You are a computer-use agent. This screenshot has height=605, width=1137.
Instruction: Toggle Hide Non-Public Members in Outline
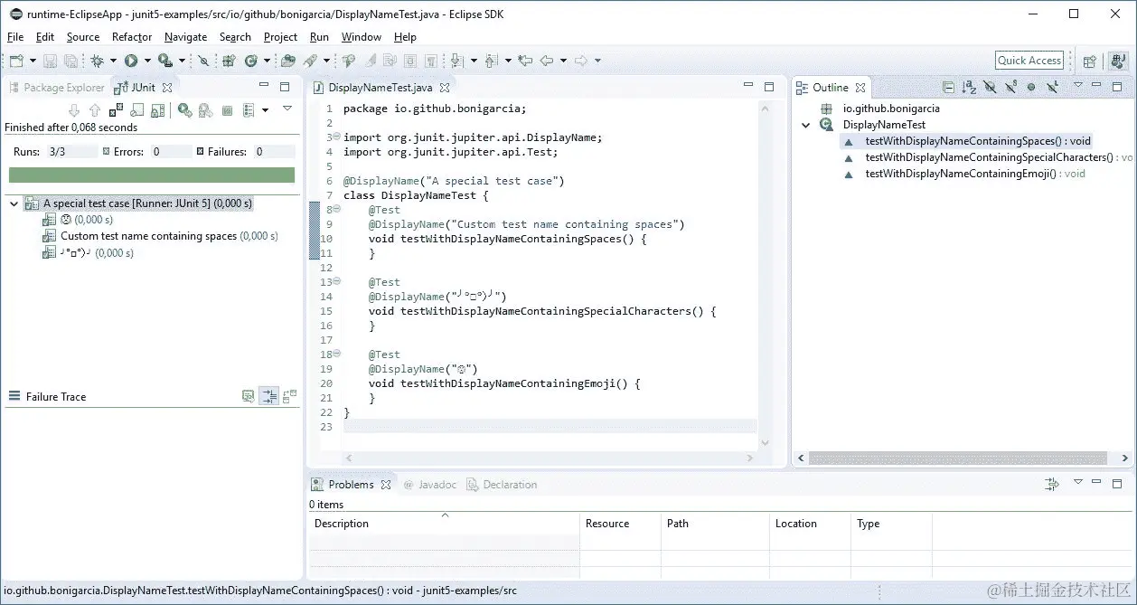(1031, 88)
